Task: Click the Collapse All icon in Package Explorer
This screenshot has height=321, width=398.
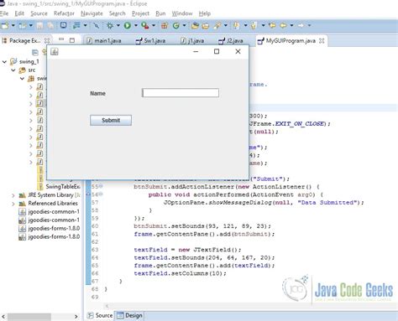Action: pos(35,52)
